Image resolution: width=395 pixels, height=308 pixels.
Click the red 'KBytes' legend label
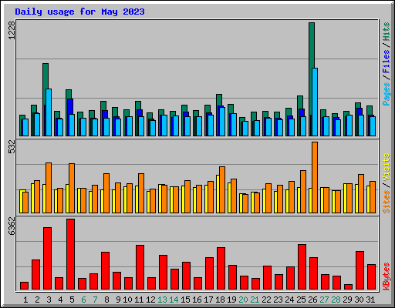point(386,276)
